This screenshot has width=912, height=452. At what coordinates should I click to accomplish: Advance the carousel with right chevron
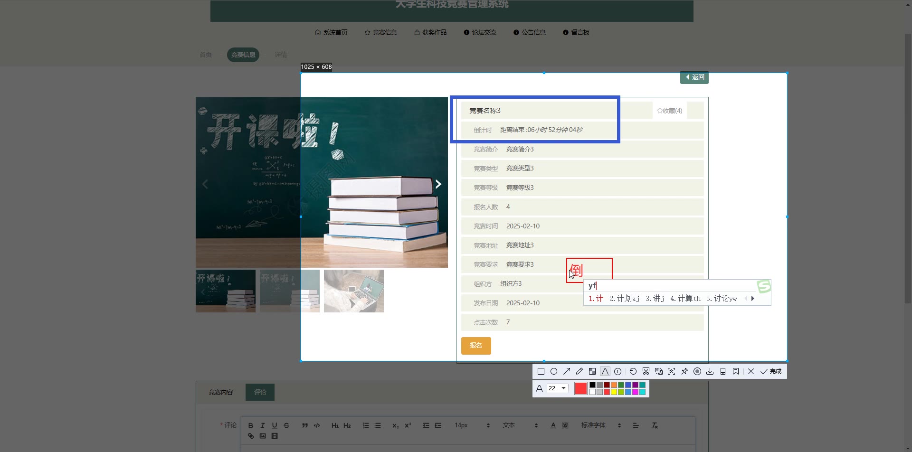(438, 184)
